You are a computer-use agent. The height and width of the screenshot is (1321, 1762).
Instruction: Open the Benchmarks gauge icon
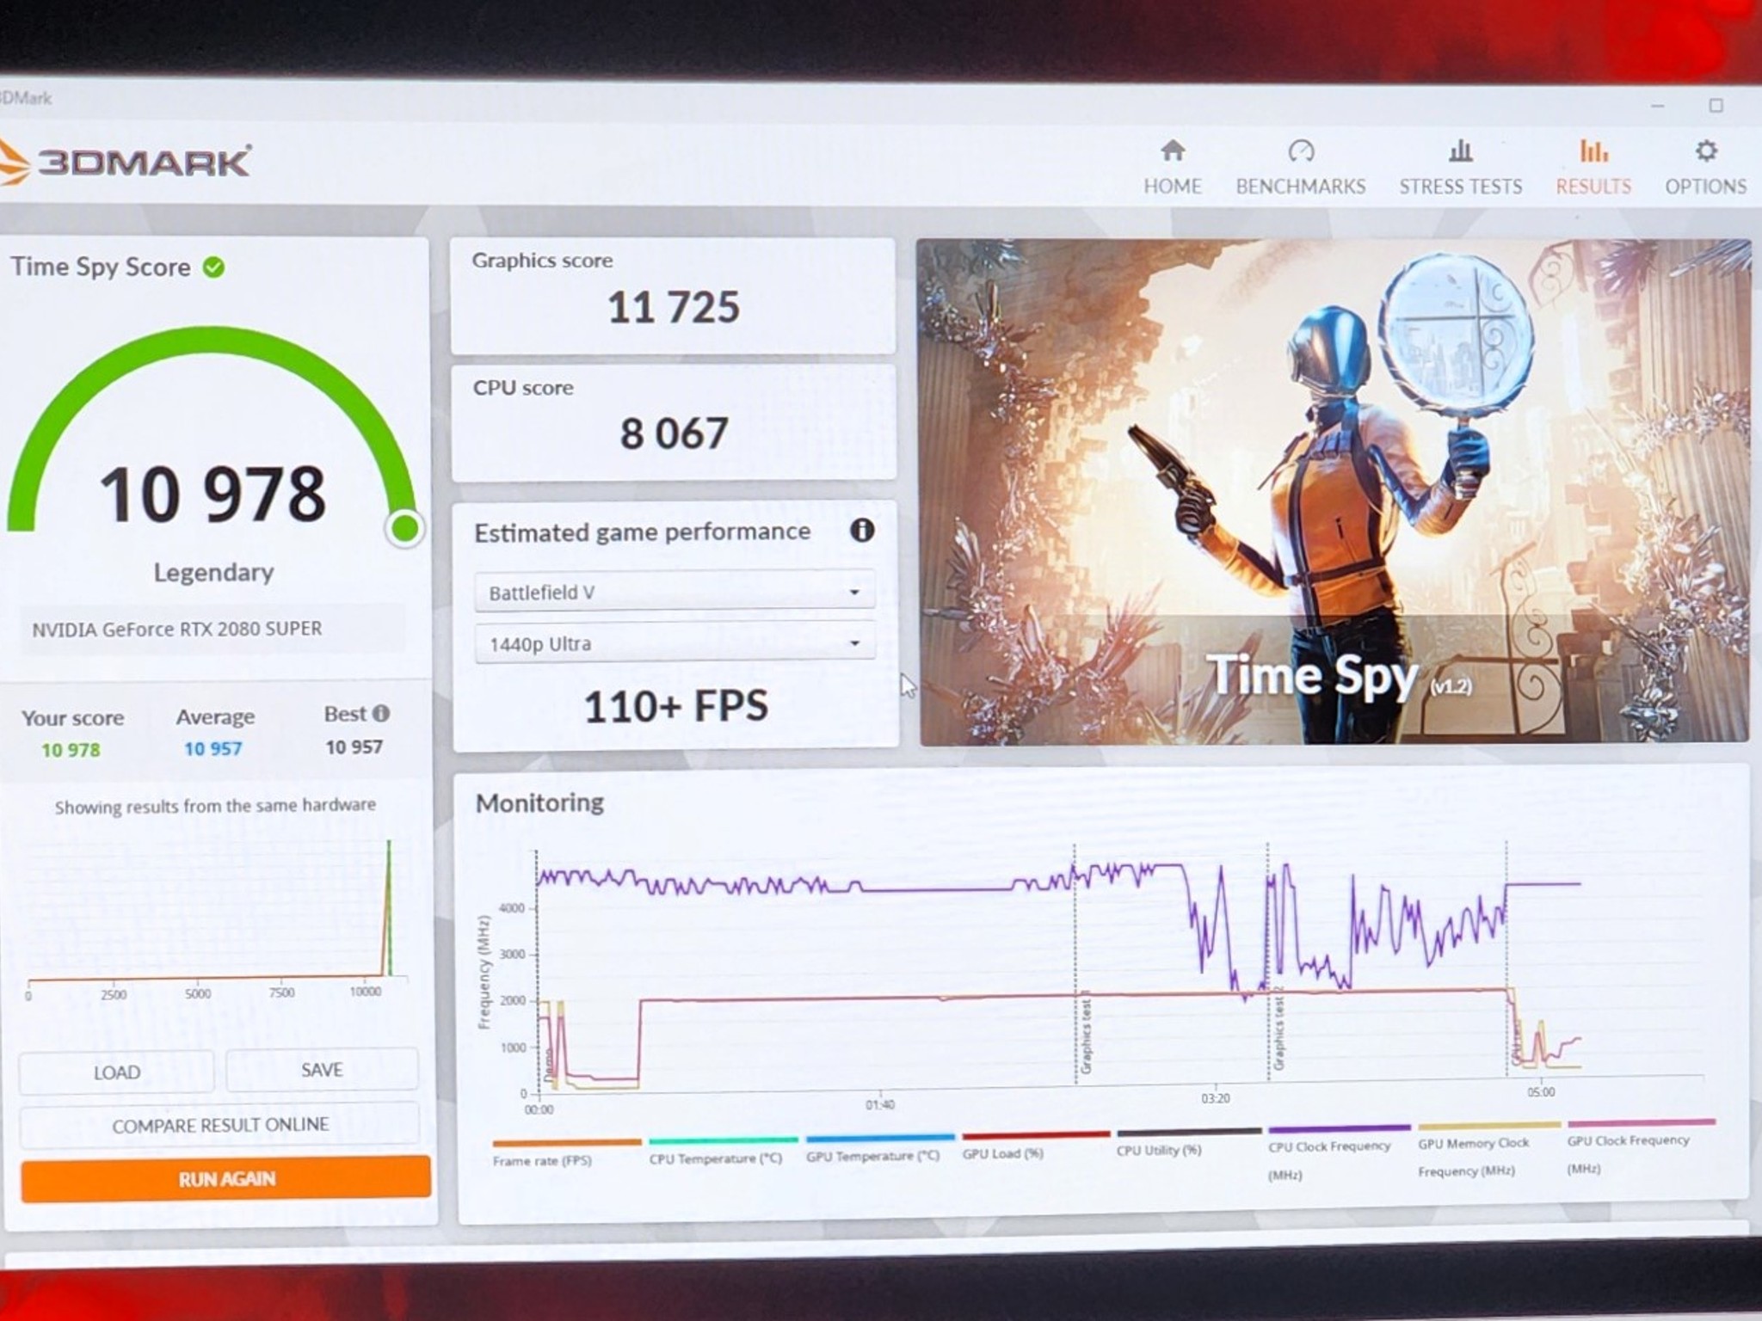(1301, 151)
